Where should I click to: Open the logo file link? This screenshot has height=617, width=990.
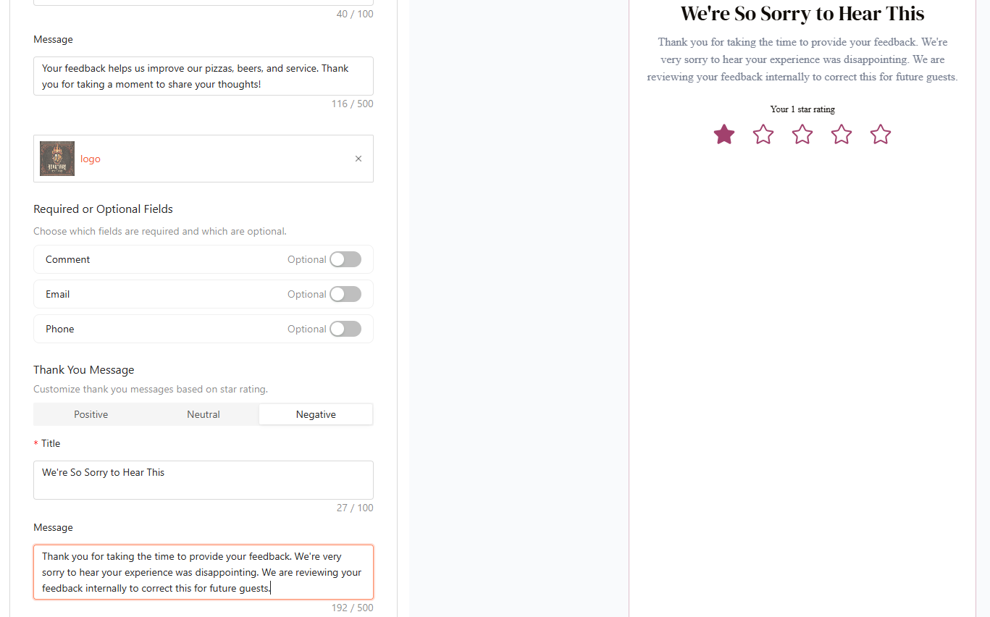click(91, 159)
